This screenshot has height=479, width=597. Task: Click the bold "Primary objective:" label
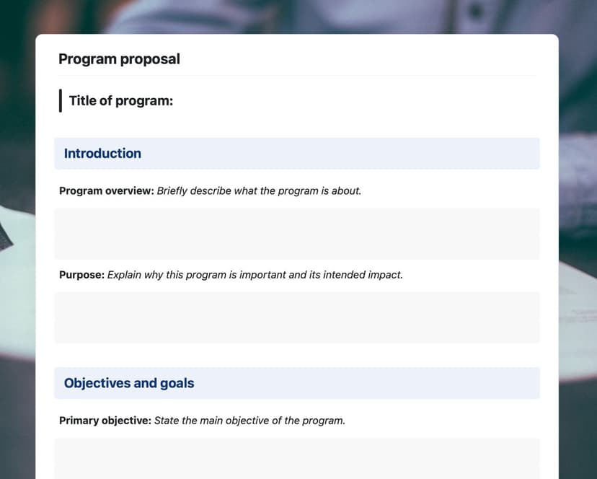pyautogui.click(x=105, y=420)
